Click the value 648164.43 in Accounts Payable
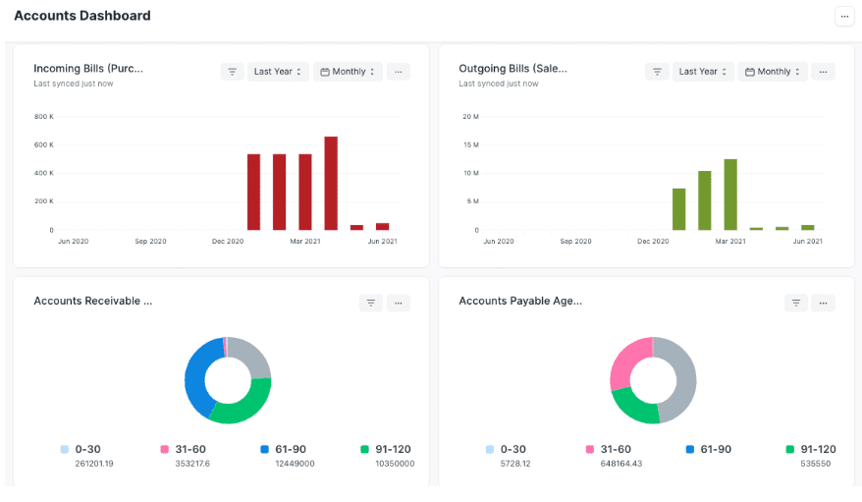 [621, 464]
